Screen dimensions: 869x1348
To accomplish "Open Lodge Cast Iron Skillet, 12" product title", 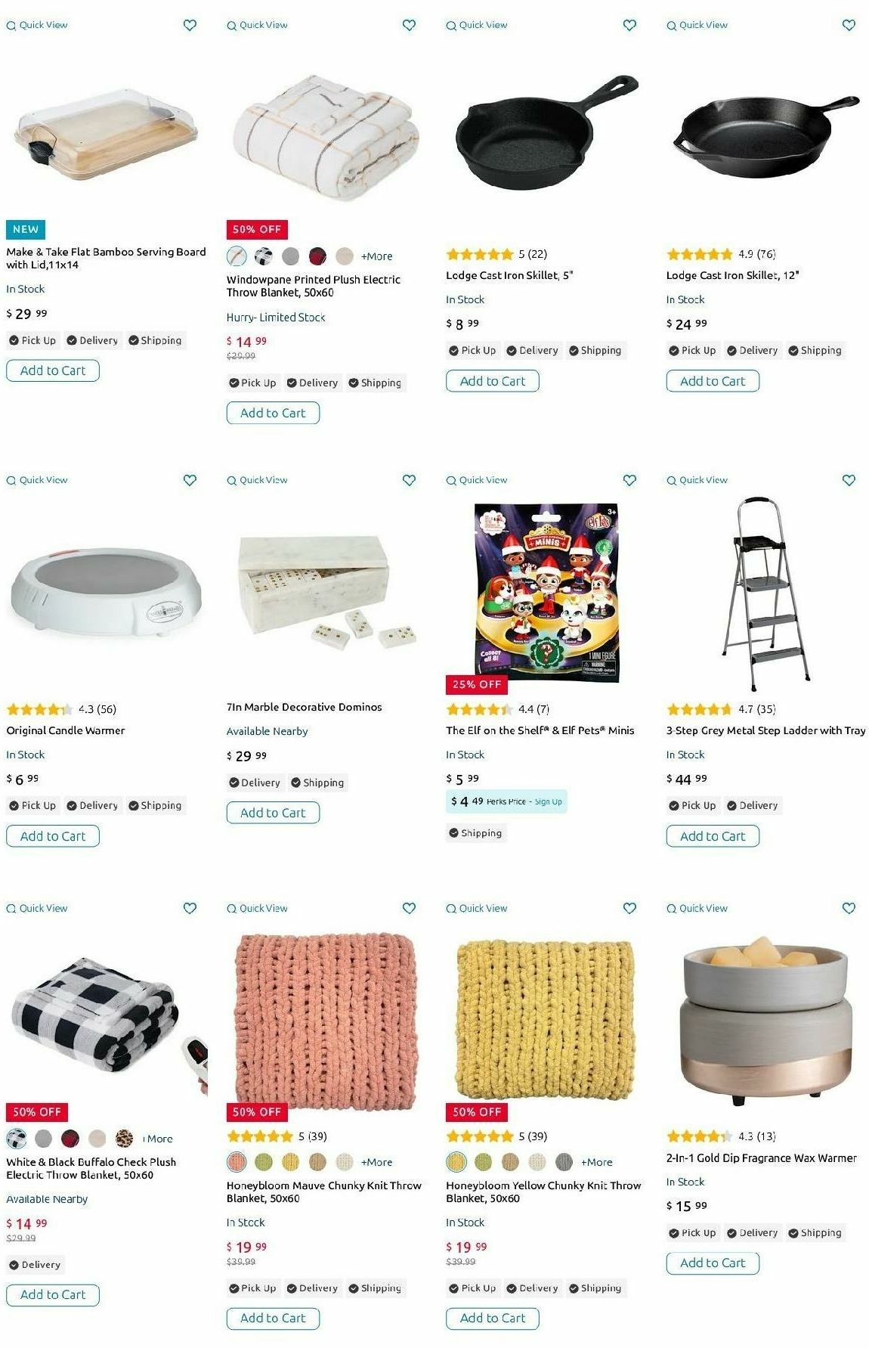I will pos(732,275).
